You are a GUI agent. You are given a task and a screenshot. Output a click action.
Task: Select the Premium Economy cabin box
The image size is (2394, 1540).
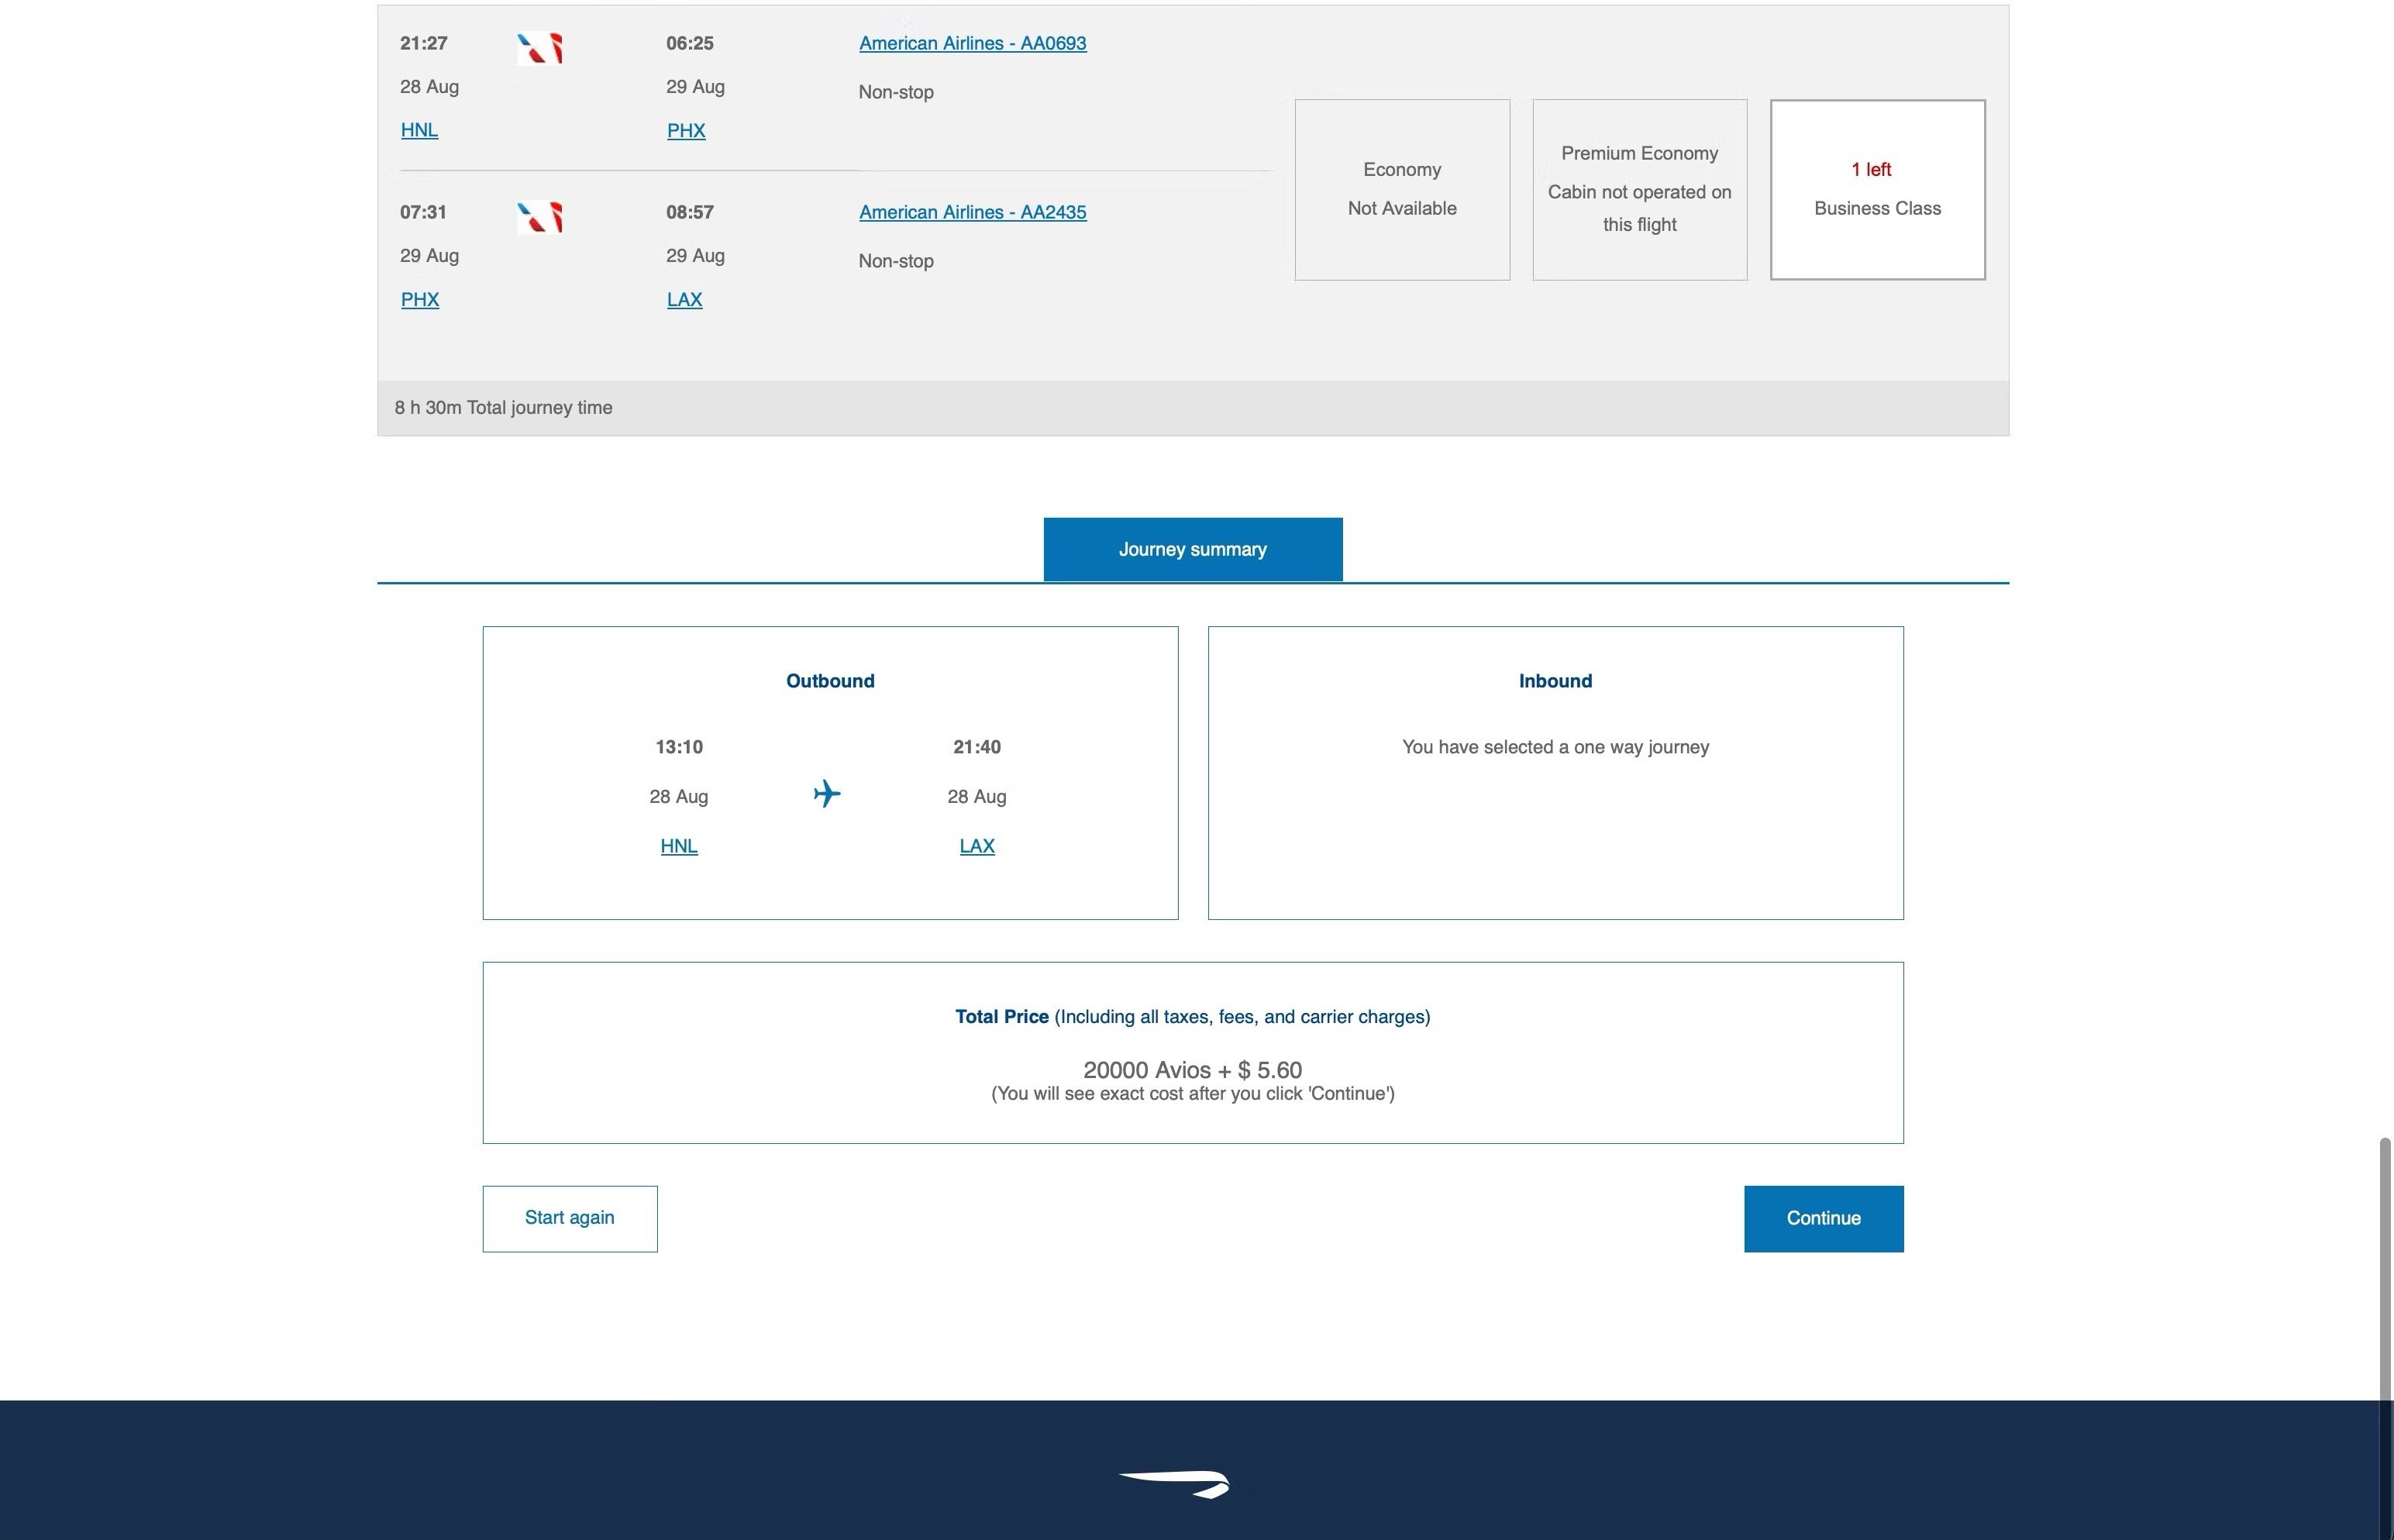coord(1639,189)
